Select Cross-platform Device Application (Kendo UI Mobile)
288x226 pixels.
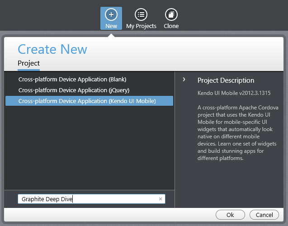[x=89, y=101]
